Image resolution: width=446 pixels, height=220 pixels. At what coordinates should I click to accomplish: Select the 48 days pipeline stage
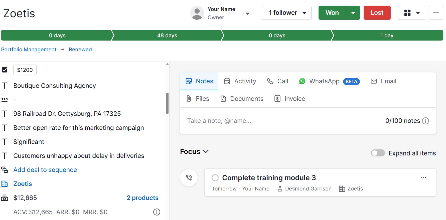(167, 35)
